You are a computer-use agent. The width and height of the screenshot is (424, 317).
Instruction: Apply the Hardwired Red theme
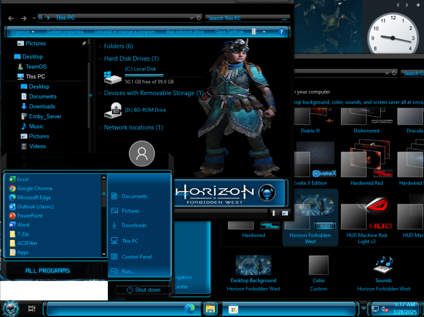[367, 163]
